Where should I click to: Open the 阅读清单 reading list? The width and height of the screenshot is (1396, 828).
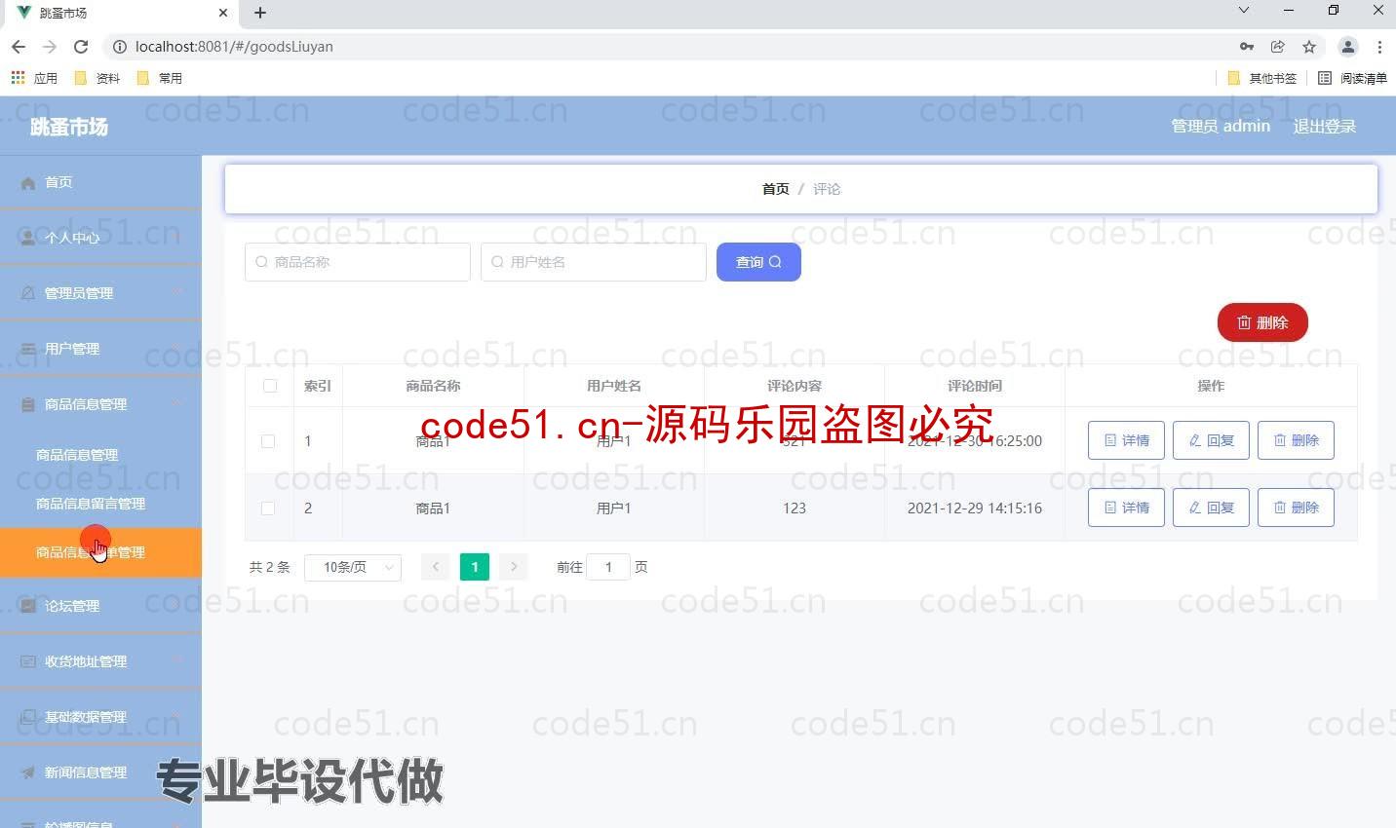click(1352, 78)
